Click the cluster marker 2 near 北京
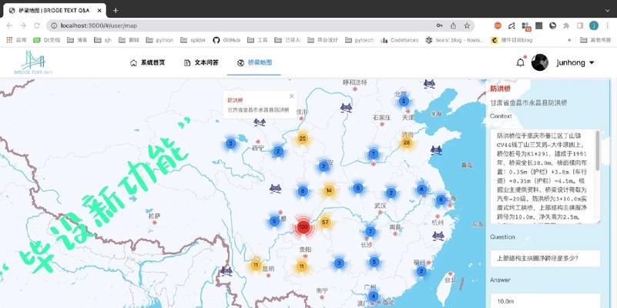 pyautogui.click(x=404, y=102)
